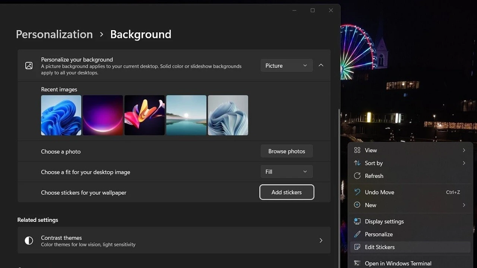Image resolution: width=477 pixels, height=268 pixels.
Task: Click the Refresh circular arrow icon
Action: 357,176
